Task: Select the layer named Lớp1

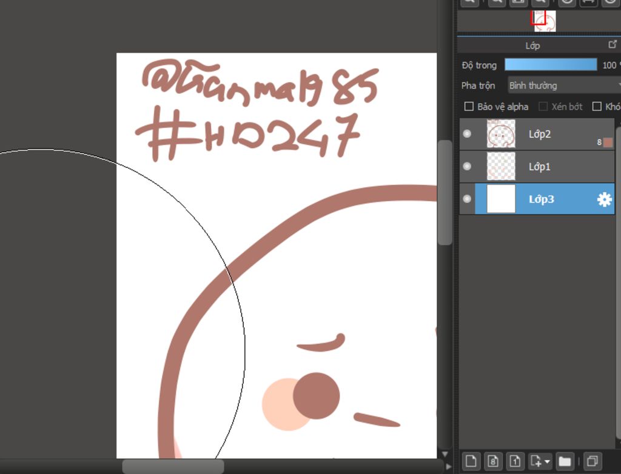Action: (540, 167)
